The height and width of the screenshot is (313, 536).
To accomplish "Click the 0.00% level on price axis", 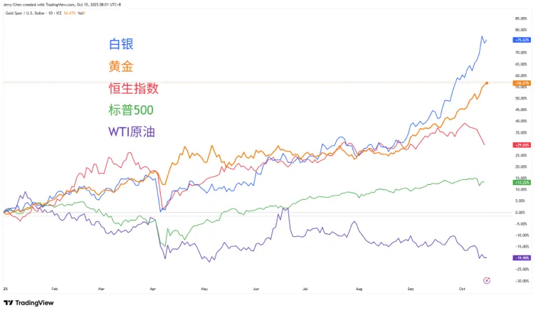I will click(519, 212).
